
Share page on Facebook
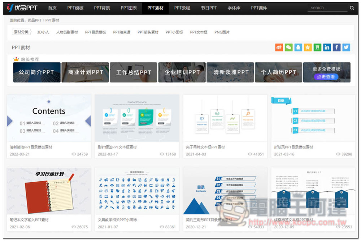[x=336, y=47]
